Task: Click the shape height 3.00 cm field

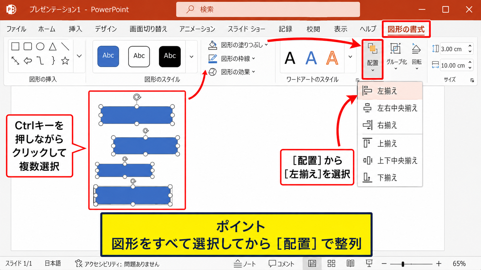Action: click(453, 49)
